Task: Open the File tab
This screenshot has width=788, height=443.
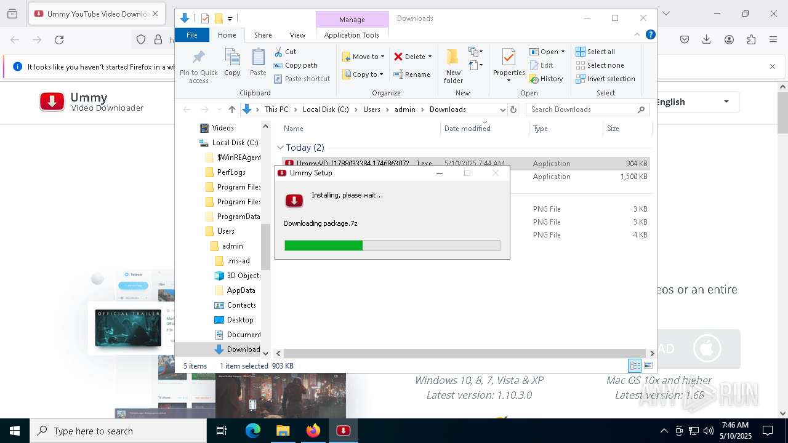Action: tap(192, 35)
